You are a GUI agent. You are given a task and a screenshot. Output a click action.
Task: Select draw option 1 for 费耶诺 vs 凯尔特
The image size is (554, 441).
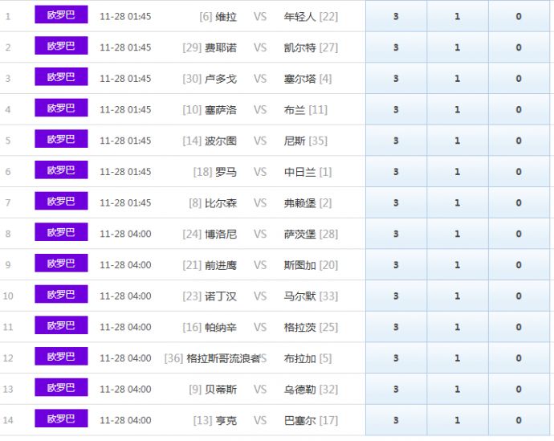pyautogui.click(x=458, y=47)
